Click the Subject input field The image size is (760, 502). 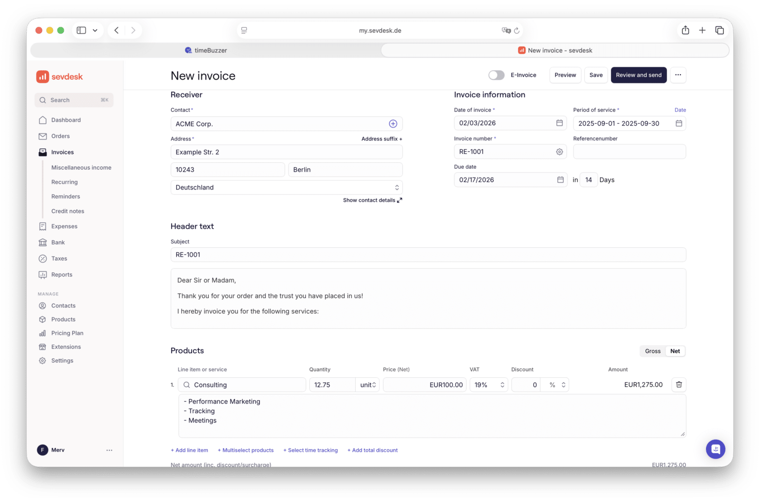click(x=428, y=255)
